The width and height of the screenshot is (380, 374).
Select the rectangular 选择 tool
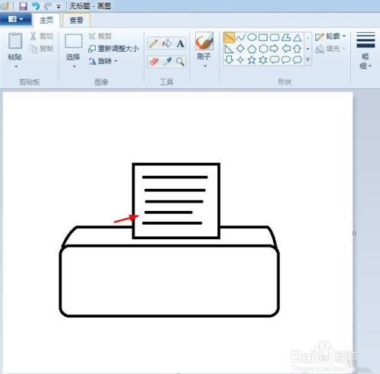click(74, 41)
